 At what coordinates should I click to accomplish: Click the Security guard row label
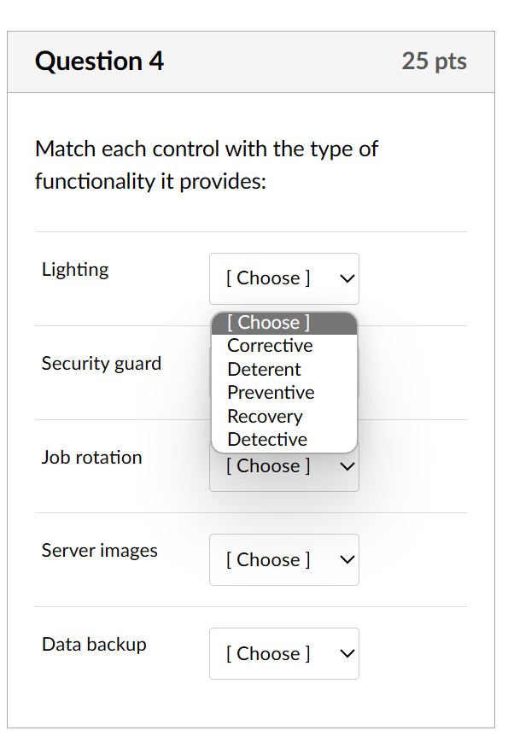pos(102,363)
